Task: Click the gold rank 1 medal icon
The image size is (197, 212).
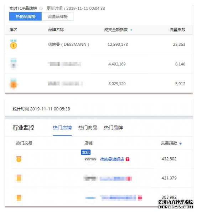Action: [x=14, y=44]
